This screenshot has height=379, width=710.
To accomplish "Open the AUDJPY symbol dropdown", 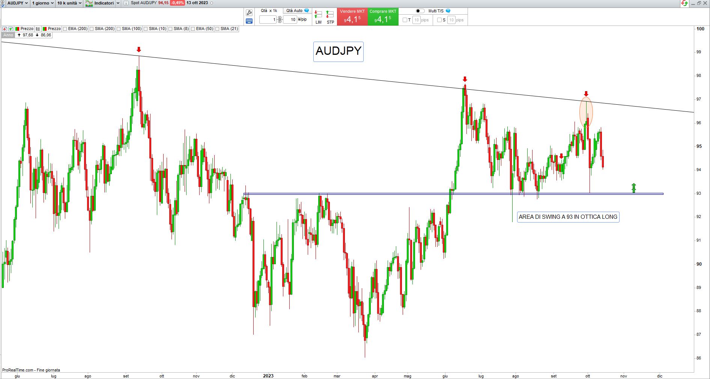I will 17,3.
